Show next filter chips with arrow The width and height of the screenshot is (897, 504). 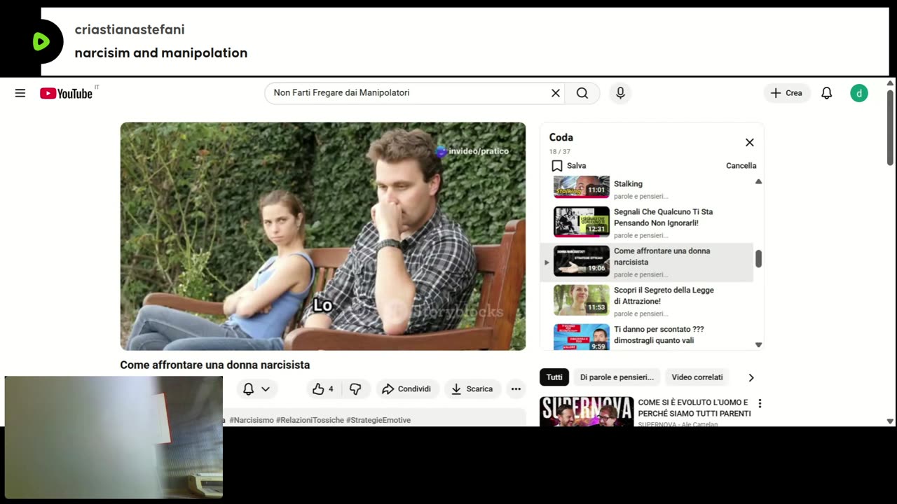pyautogui.click(x=751, y=377)
